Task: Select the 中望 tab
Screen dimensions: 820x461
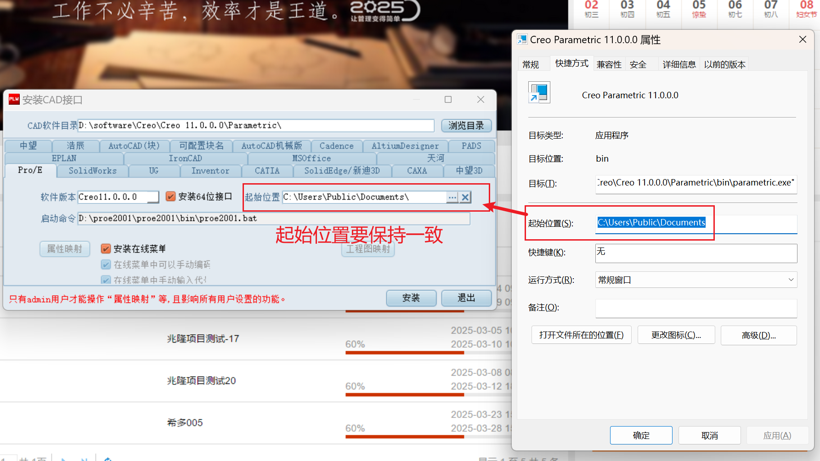Action: point(28,146)
